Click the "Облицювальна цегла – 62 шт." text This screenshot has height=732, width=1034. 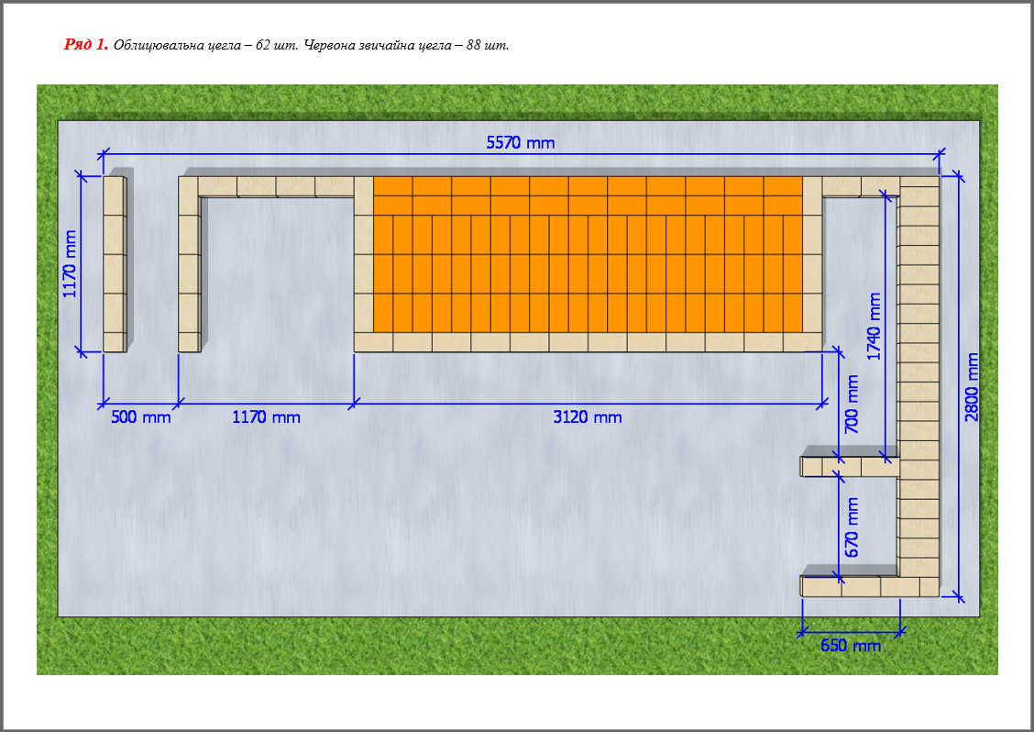205,45
